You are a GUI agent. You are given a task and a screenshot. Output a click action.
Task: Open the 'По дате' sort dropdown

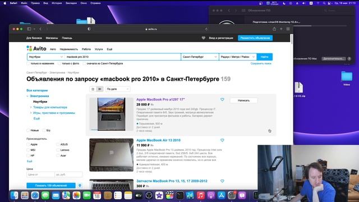click(x=118, y=89)
